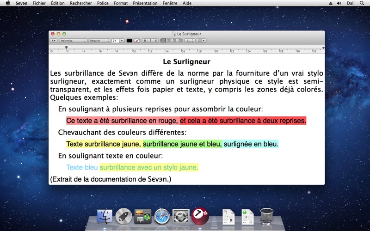370x231 pixels.
Task: Toggle bold formatting
Action: pos(145,41)
